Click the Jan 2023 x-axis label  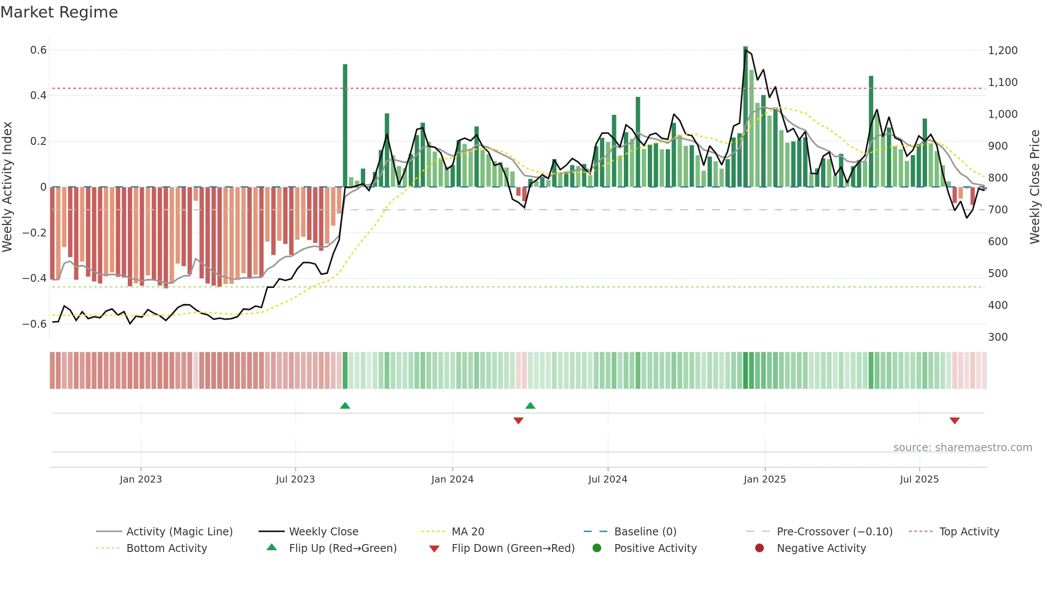pos(141,479)
